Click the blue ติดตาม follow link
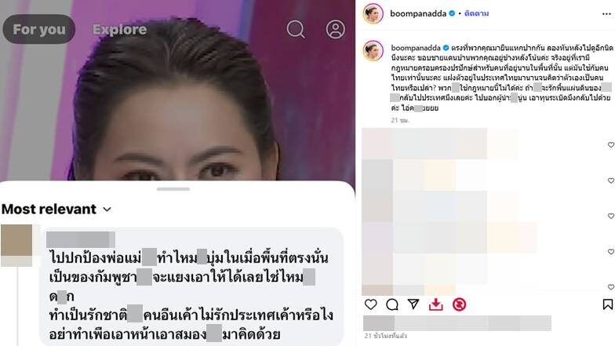615x346 pixels. (x=477, y=14)
